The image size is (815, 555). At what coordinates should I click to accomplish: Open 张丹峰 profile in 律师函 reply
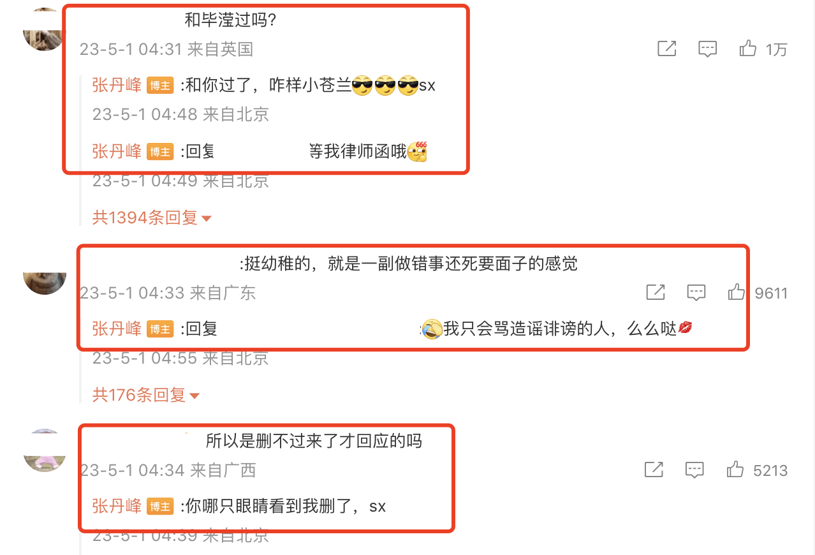click(117, 151)
